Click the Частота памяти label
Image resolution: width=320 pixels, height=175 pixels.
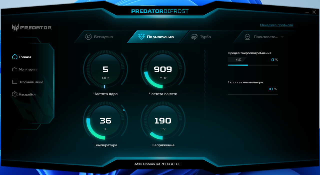pyautogui.click(x=163, y=94)
